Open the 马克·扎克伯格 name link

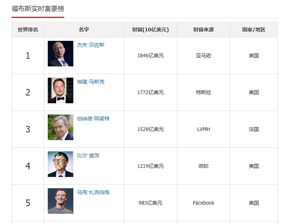[x=93, y=192]
